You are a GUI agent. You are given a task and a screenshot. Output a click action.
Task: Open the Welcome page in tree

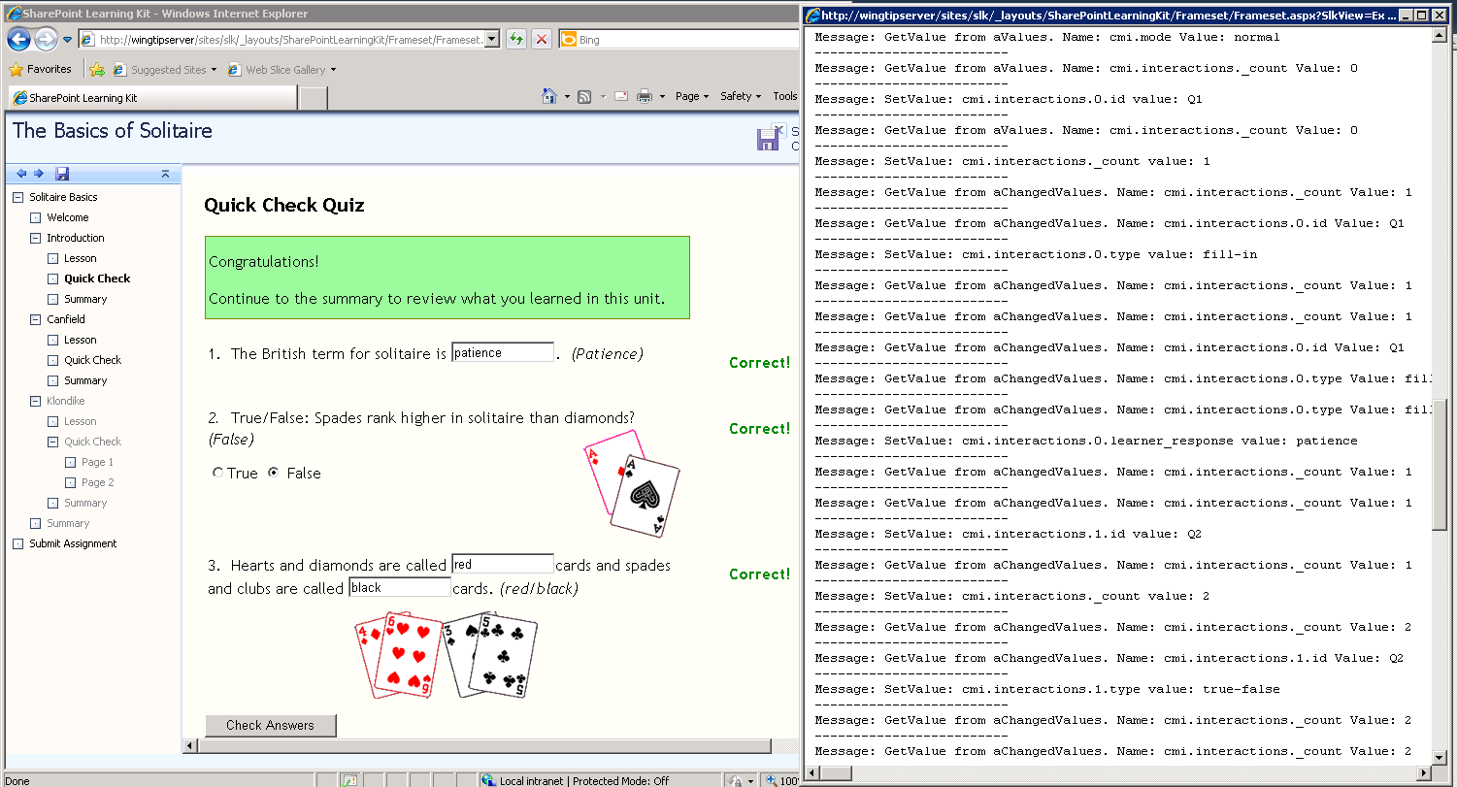tap(67, 217)
